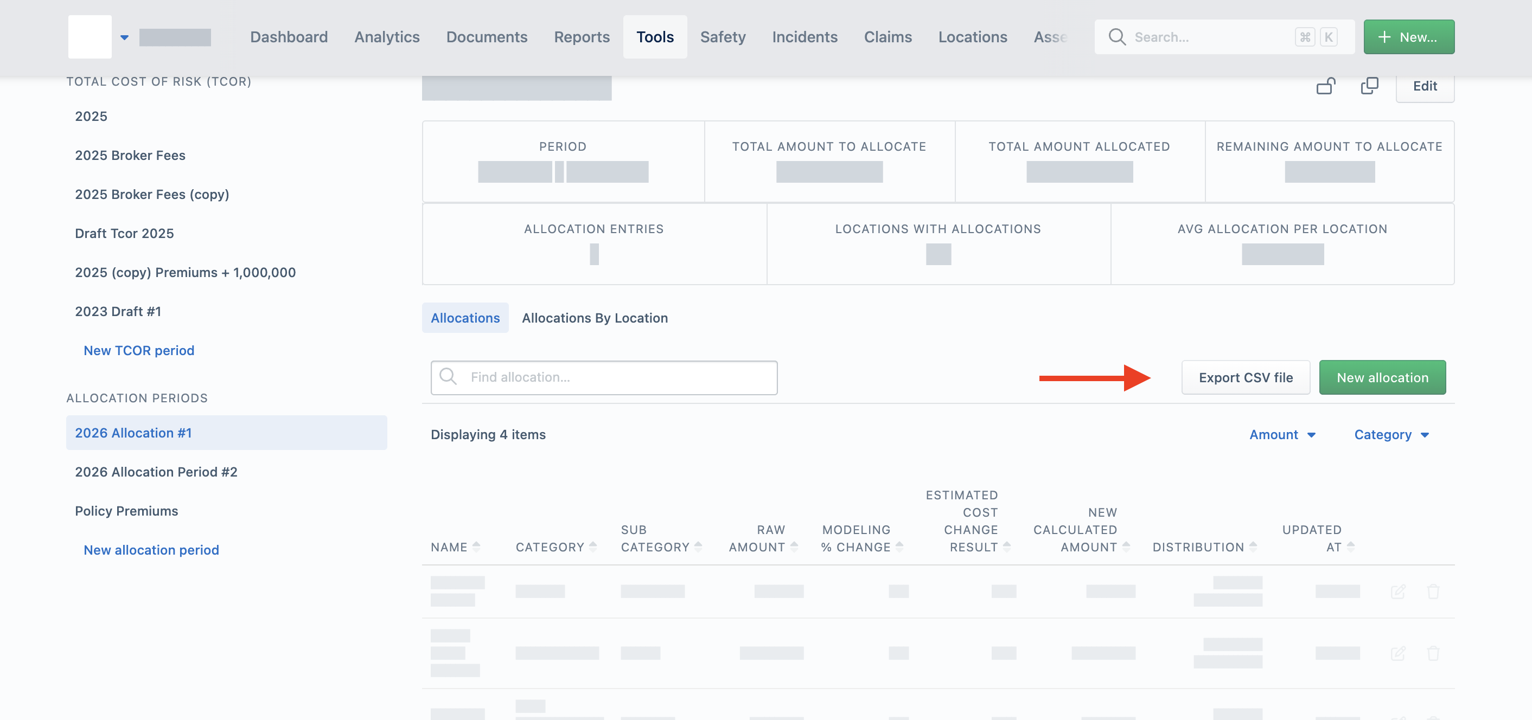The width and height of the screenshot is (1532, 720).
Task: Open Documents from the navigation bar
Action: (487, 37)
